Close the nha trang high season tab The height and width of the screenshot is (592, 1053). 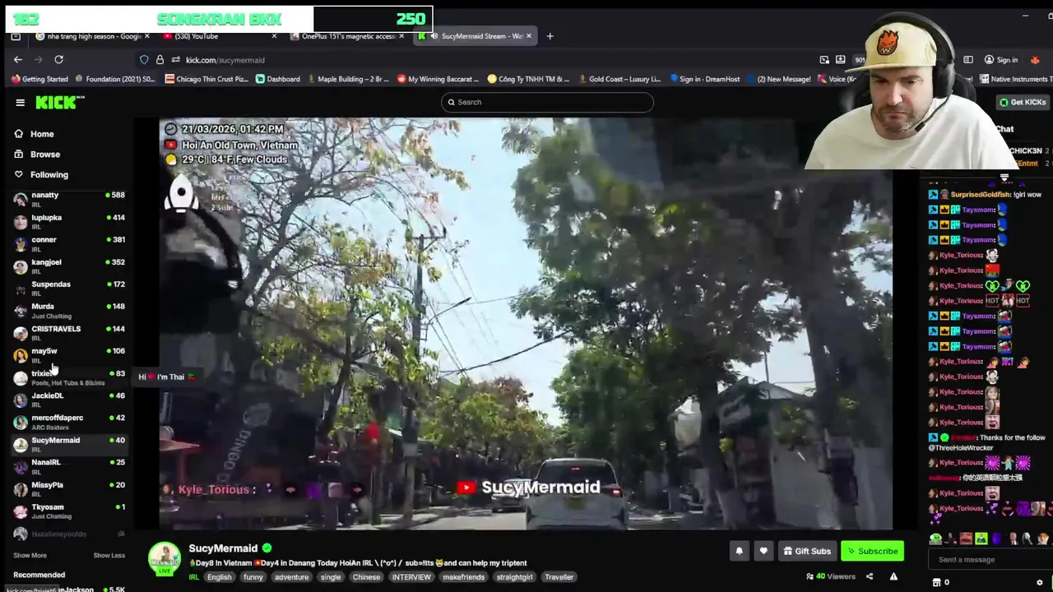point(147,36)
